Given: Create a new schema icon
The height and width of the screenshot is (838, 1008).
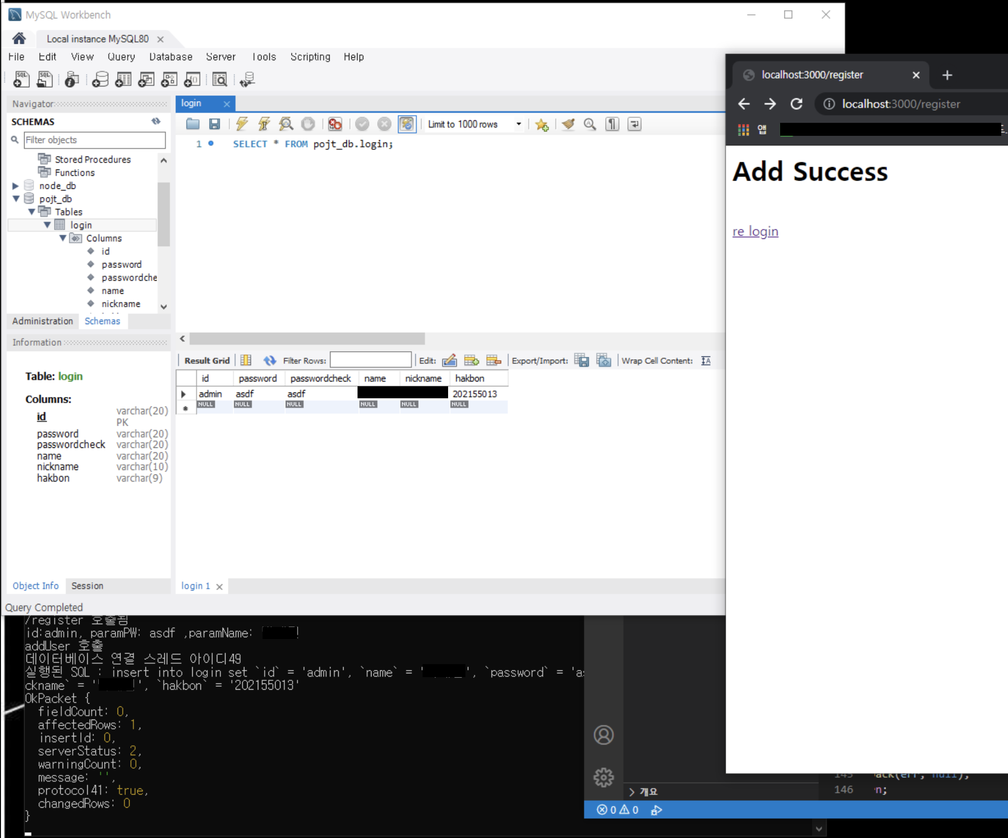Looking at the screenshot, I should tap(100, 79).
